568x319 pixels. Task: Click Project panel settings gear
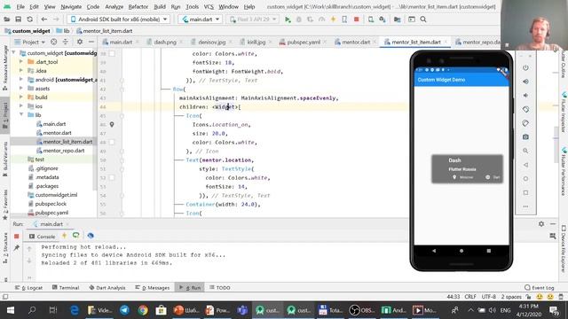point(80,42)
